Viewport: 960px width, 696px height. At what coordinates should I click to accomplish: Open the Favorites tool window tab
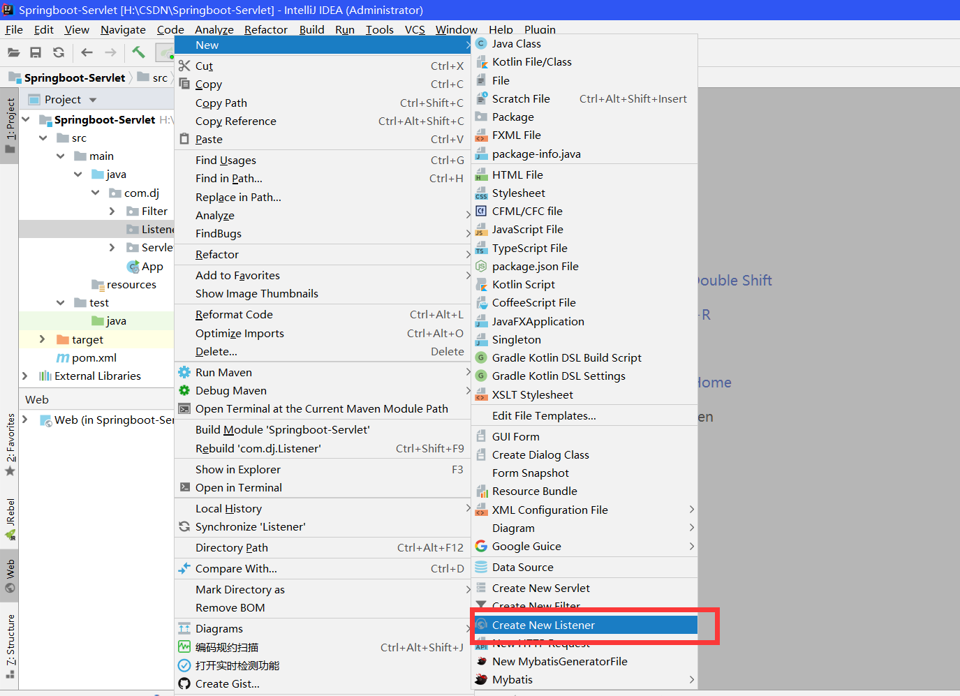coord(10,444)
